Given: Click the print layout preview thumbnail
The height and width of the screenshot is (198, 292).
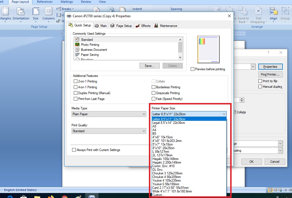Looking at the screenshot, I should pos(208,49).
